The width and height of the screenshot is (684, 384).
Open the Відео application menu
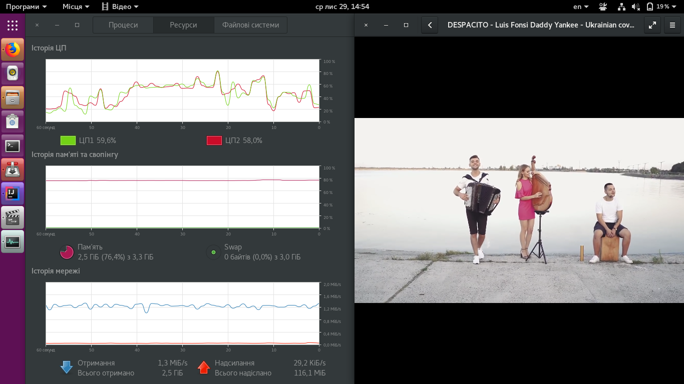click(x=120, y=6)
